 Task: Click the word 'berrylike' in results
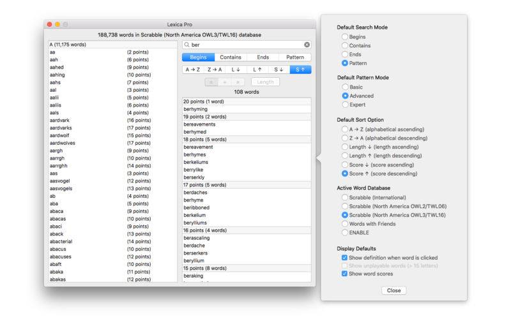(194, 170)
